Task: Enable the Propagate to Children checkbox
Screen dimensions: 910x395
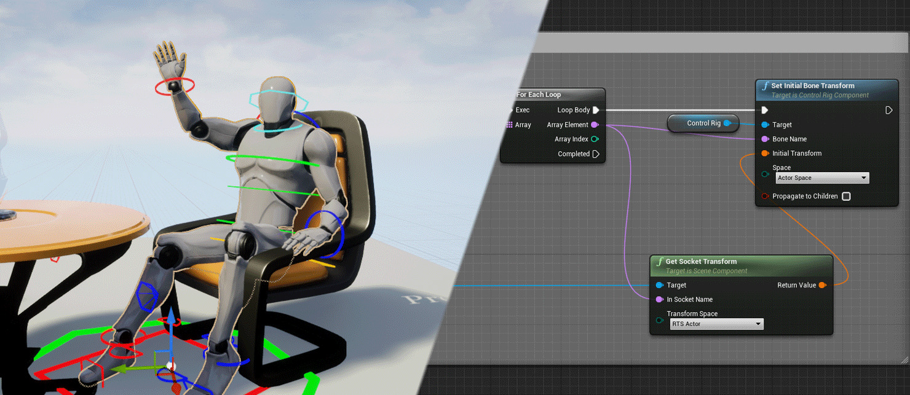Action: coord(846,196)
